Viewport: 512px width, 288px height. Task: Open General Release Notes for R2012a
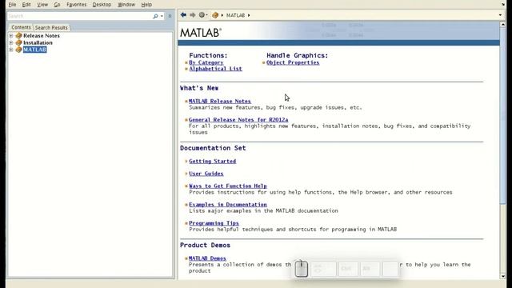[238, 120]
